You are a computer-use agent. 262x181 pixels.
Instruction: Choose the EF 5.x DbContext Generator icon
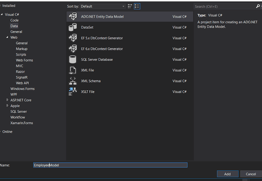[73, 38]
